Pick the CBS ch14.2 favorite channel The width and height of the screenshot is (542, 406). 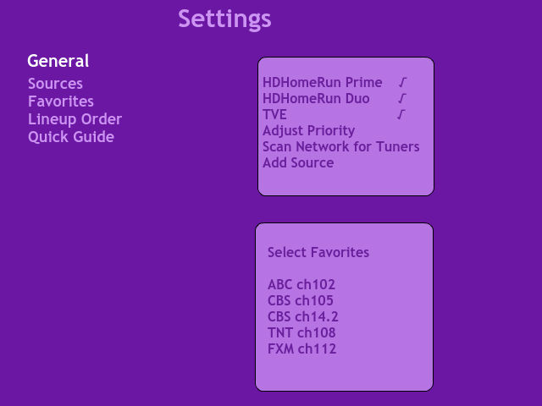click(303, 317)
